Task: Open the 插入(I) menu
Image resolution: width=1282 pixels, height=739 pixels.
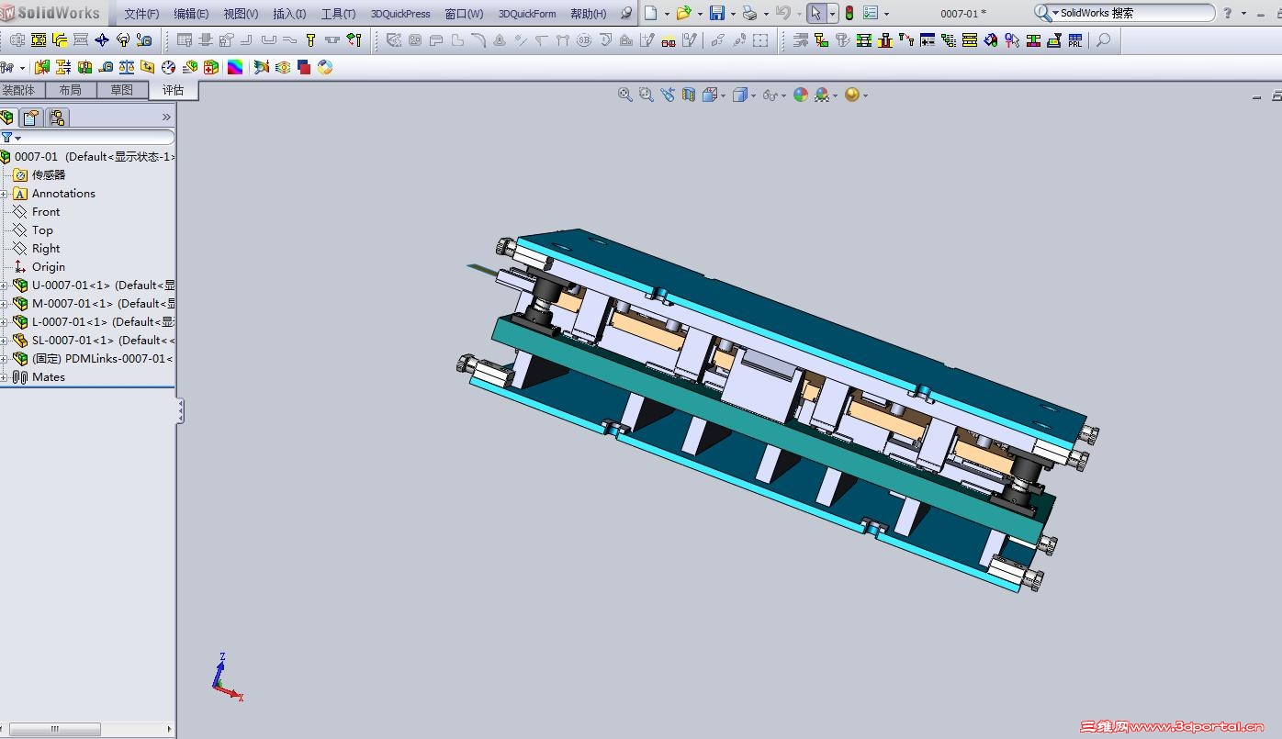Action: click(289, 14)
